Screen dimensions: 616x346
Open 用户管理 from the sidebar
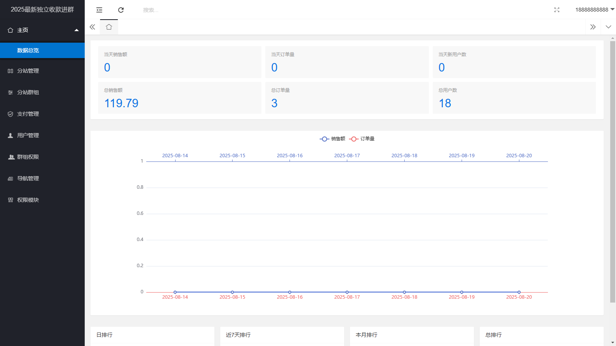[x=28, y=135]
